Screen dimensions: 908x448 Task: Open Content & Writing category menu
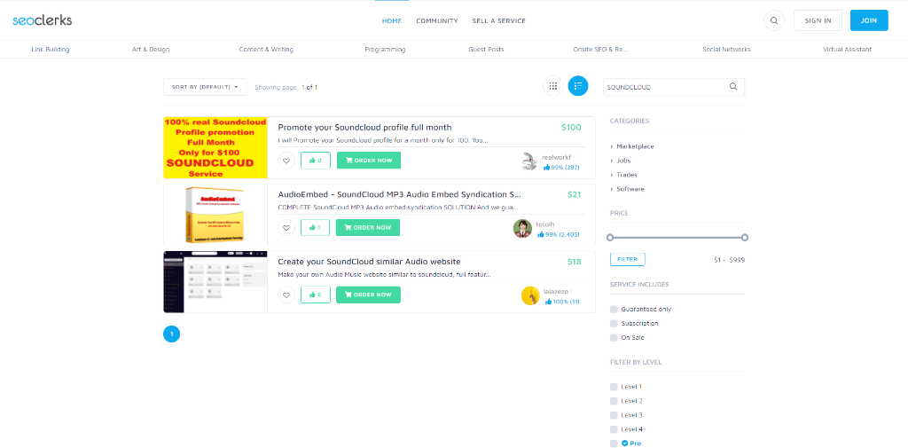click(266, 50)
